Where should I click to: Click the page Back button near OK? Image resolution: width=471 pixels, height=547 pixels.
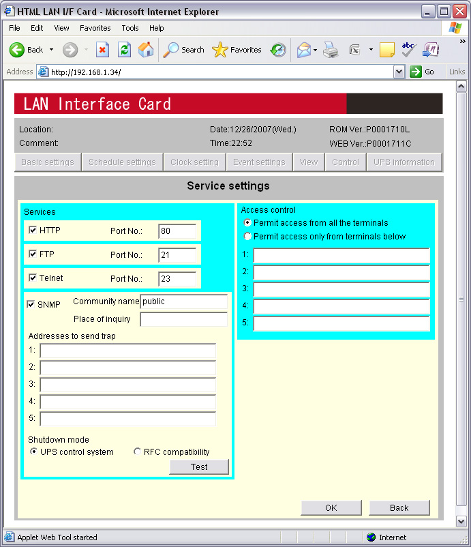(399, 507)
